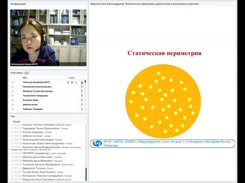Click the Статус column header in participants list
This screenshot has width=245, height=183.
[71, 78]
